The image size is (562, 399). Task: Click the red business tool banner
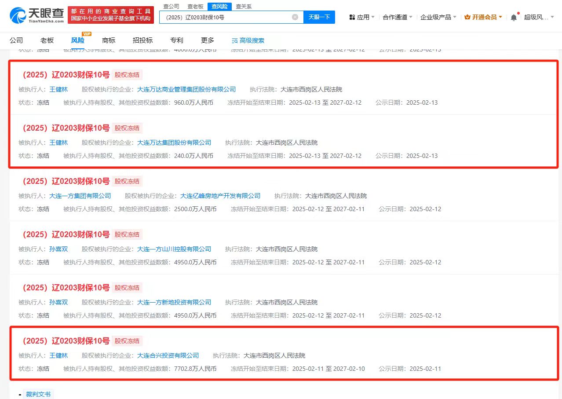click(112, 15)
